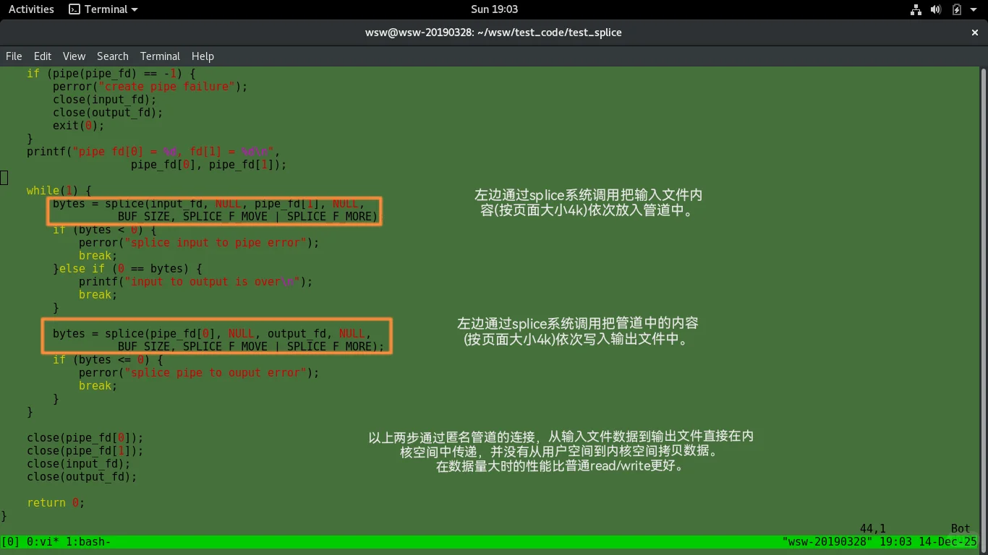The width and height of the screenshot is (988, 555).
Task: Click the Activities corner in top bar
Action: [x=30, y=9]
